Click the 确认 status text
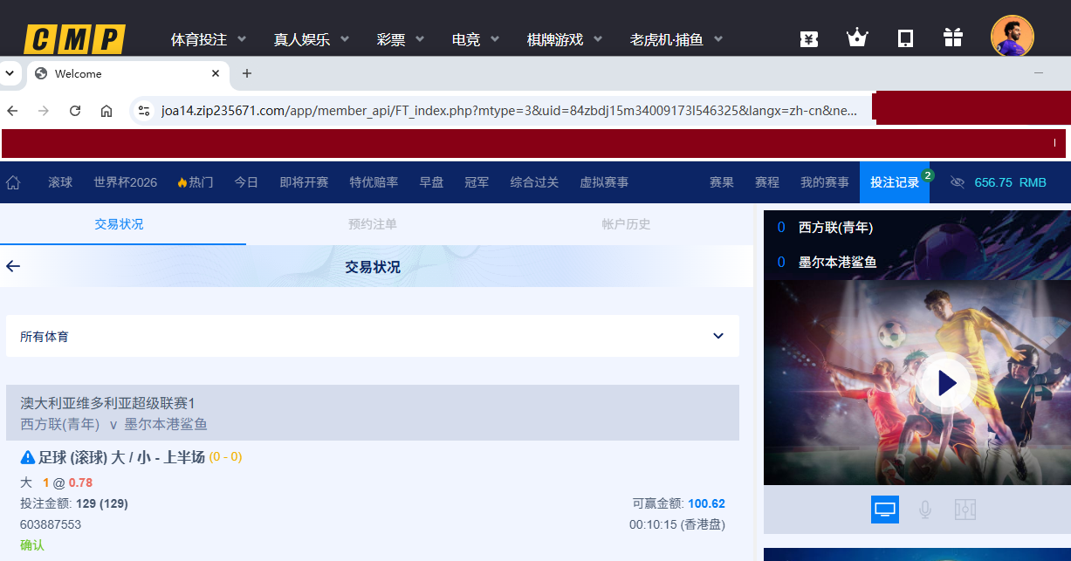The height and width of the screenshot is (561, 1071). pyautogui.click(x=32, y=545)
